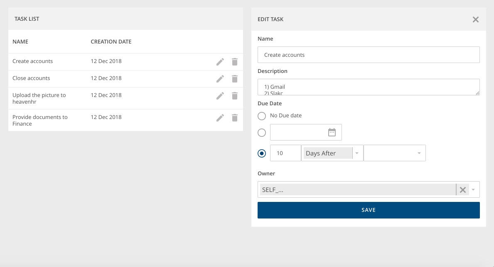Click the days number field showing 10
This screenshot has width=494, height=267.
click(x=285, y=153)
